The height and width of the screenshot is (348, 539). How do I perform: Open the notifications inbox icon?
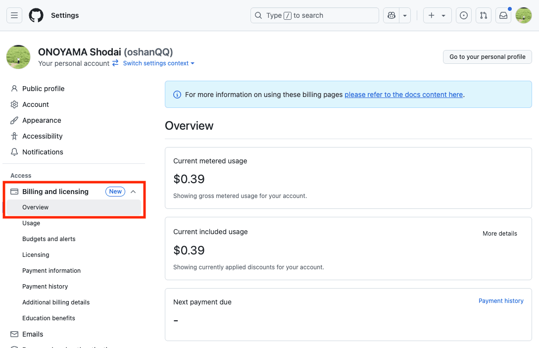point(503,15)
